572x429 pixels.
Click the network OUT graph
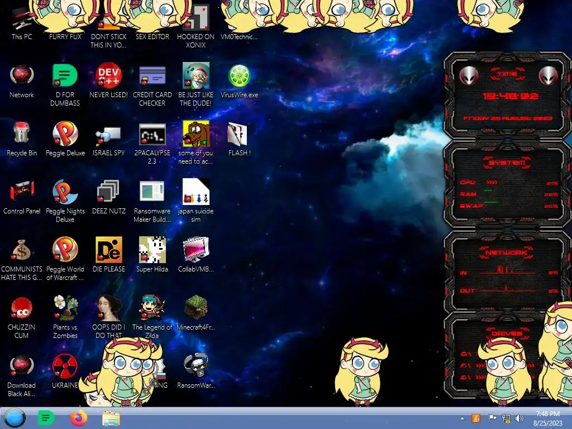507,289
